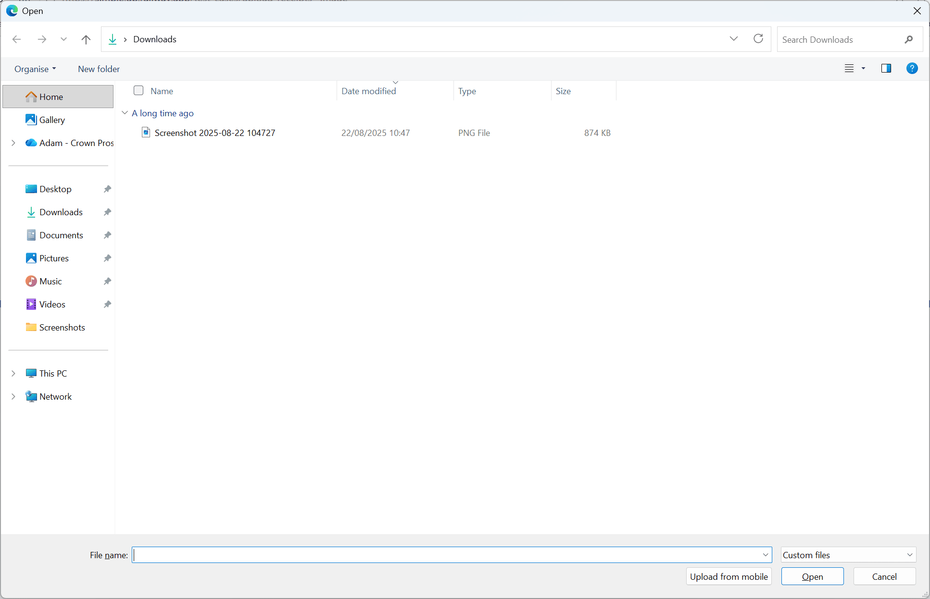930x599 pixels.
Task: Click the 874 KB size cell
Action: [x=597, y=133]
